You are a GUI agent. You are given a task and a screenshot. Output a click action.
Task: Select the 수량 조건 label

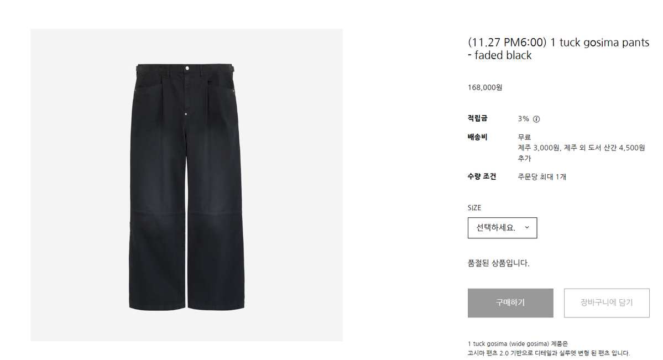pyautogui.click(x=482, y=176)
